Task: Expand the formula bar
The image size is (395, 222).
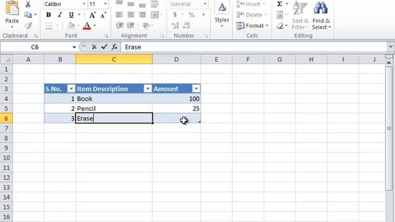Action: click(x=391, y=47)
